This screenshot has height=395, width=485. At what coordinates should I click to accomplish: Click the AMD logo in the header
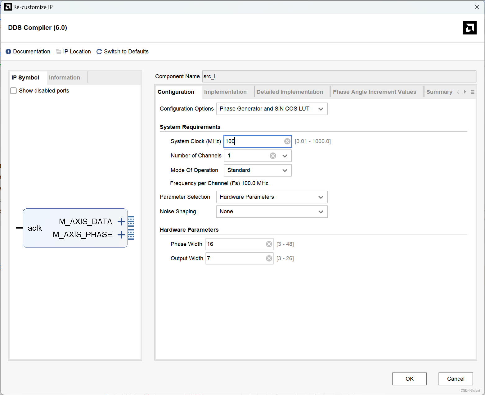point(470,28)
